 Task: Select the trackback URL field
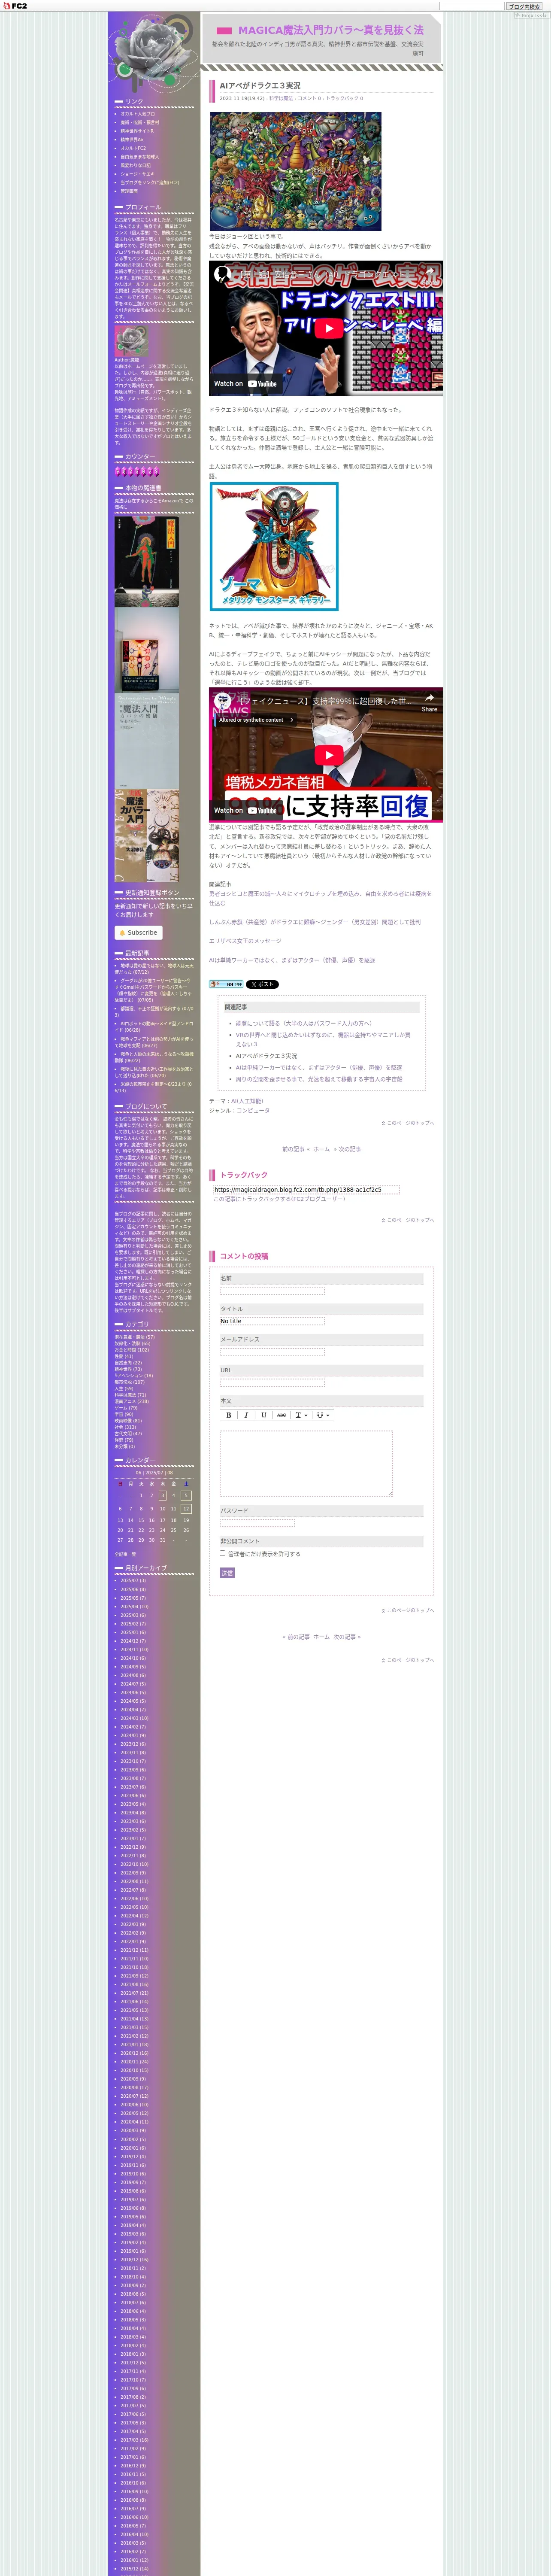click(x=306, y=1190)
